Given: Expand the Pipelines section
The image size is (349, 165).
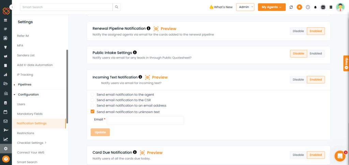Looking at the screenshot, I should [x=25, y=85].
